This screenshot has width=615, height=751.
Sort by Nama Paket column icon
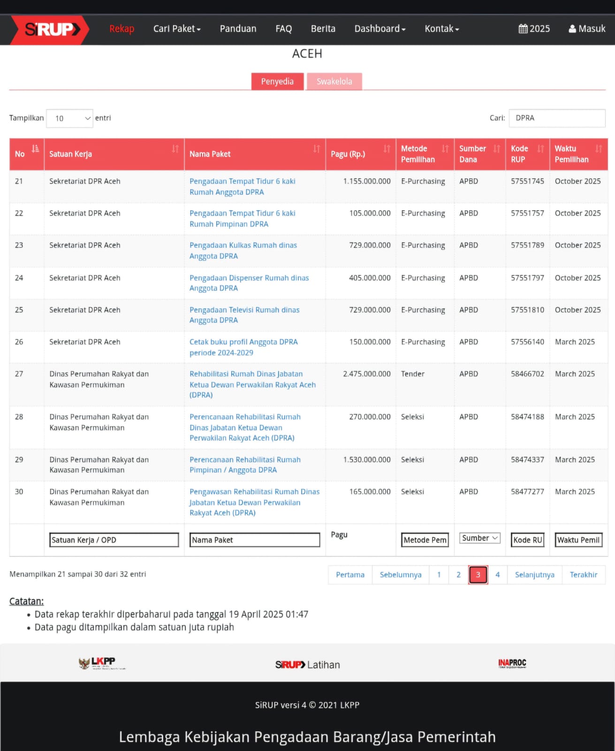coord(317,149)
